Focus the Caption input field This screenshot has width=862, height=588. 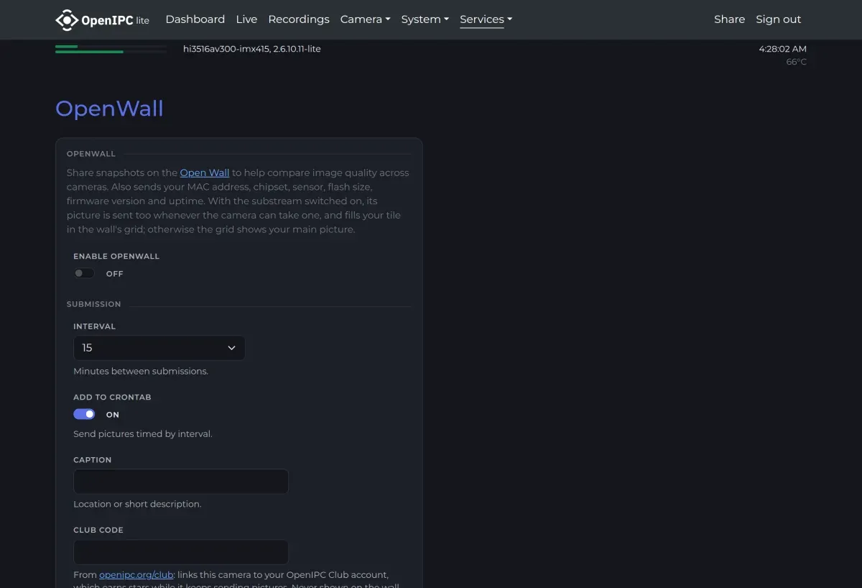181,482
